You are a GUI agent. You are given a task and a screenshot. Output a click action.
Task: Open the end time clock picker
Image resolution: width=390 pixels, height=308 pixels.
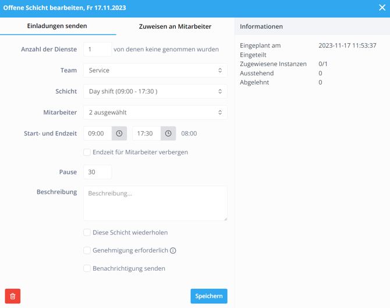pos(168,134)
